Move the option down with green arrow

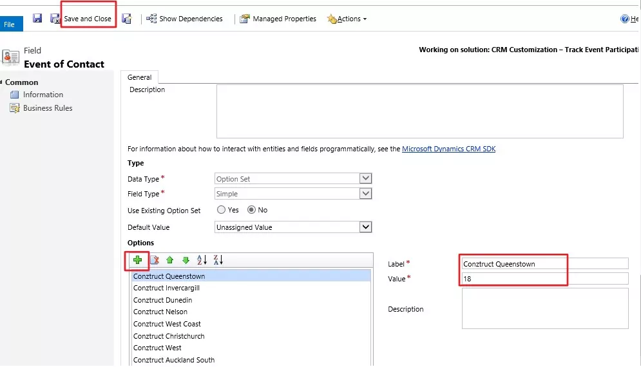click(x=186, y=260)
